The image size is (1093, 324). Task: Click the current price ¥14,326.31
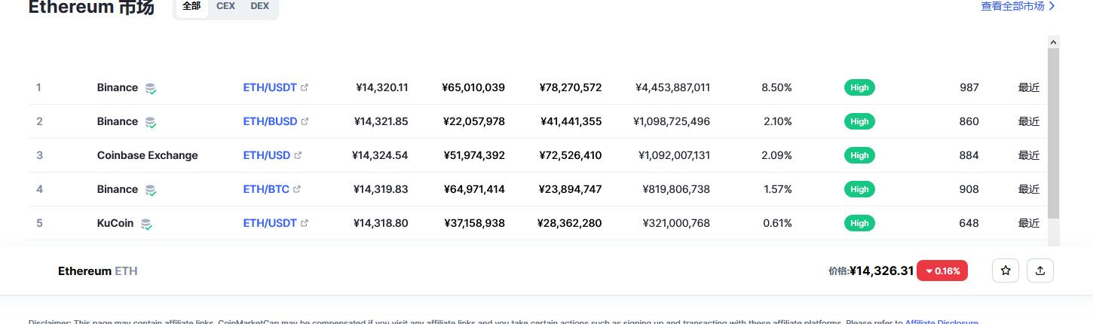(x=881, y=271)
